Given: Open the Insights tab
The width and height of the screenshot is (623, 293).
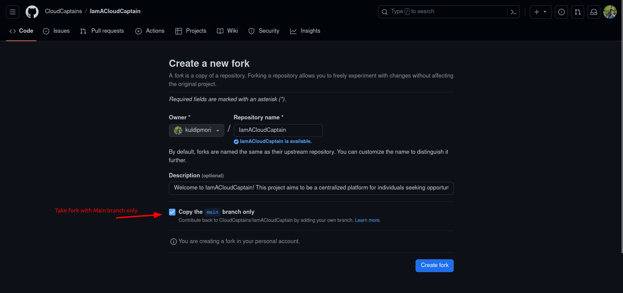Looking at the screenshot, I should (x=305, y=31).
